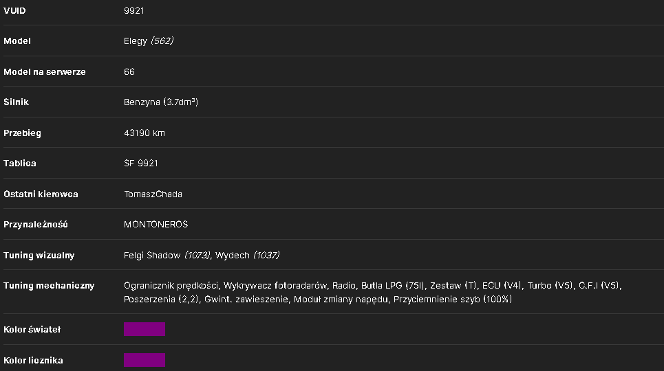Click the Turbo (V5) tuning item

pos(550,286)
